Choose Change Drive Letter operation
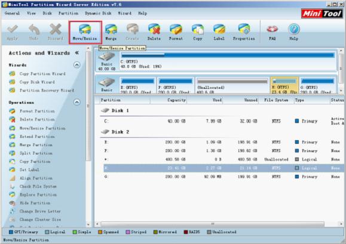This screenshot has width=346, height=244. [x=40, y=211]
